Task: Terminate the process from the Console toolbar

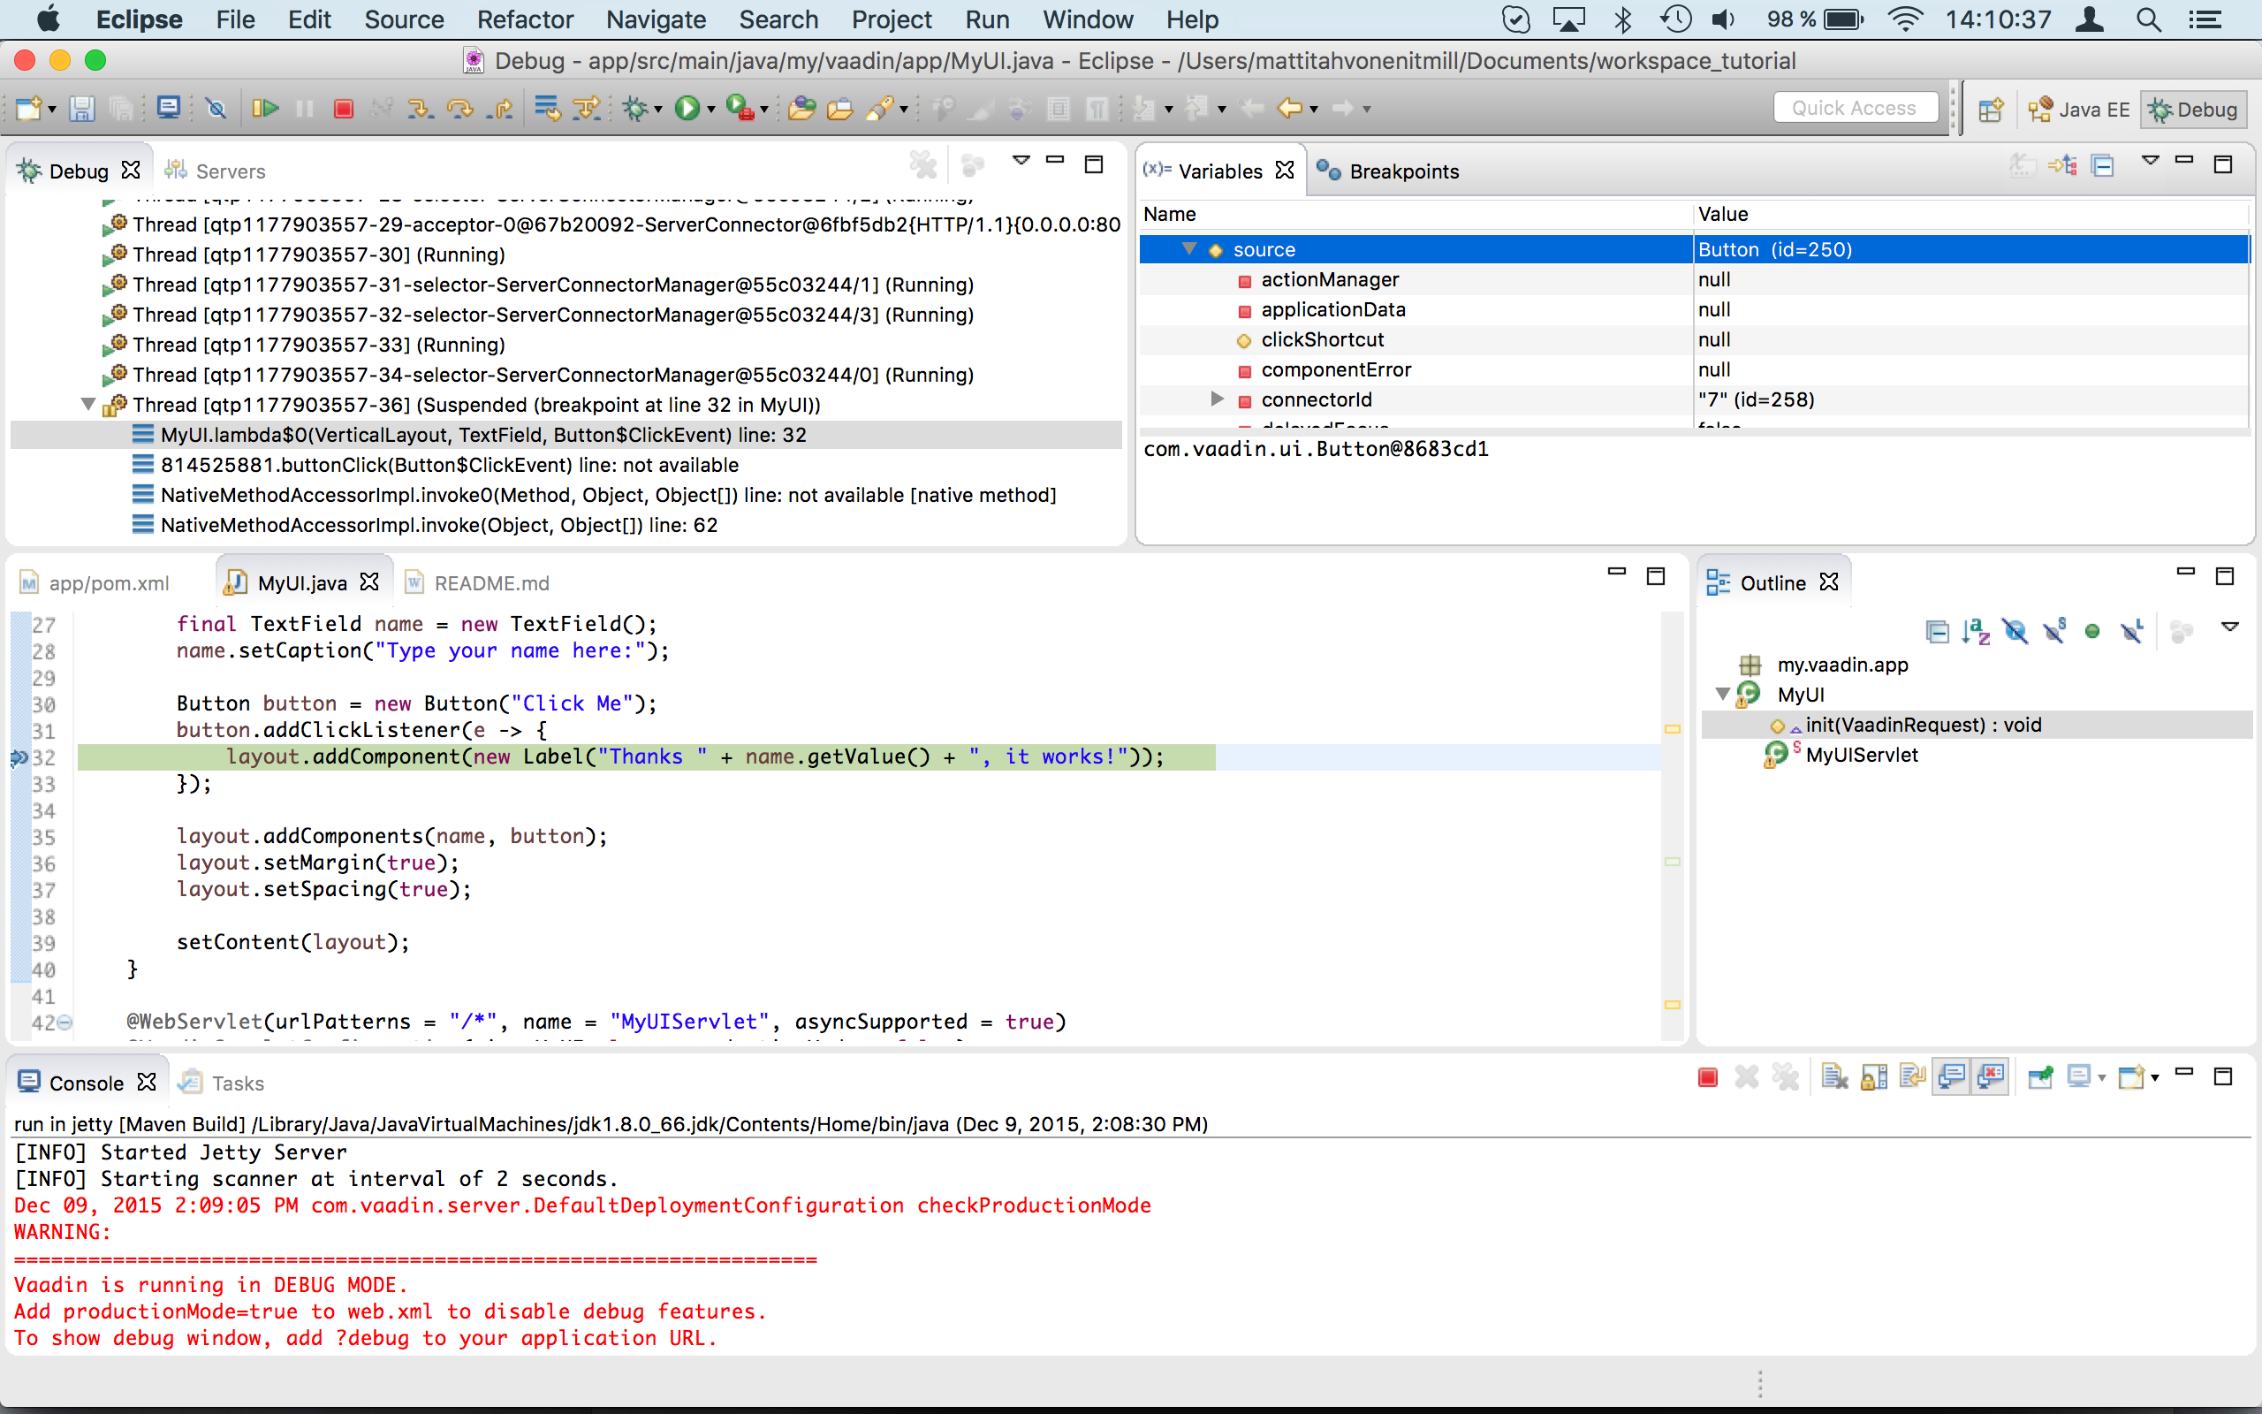Action: pyautogui.click(x=1708, y=1077)
